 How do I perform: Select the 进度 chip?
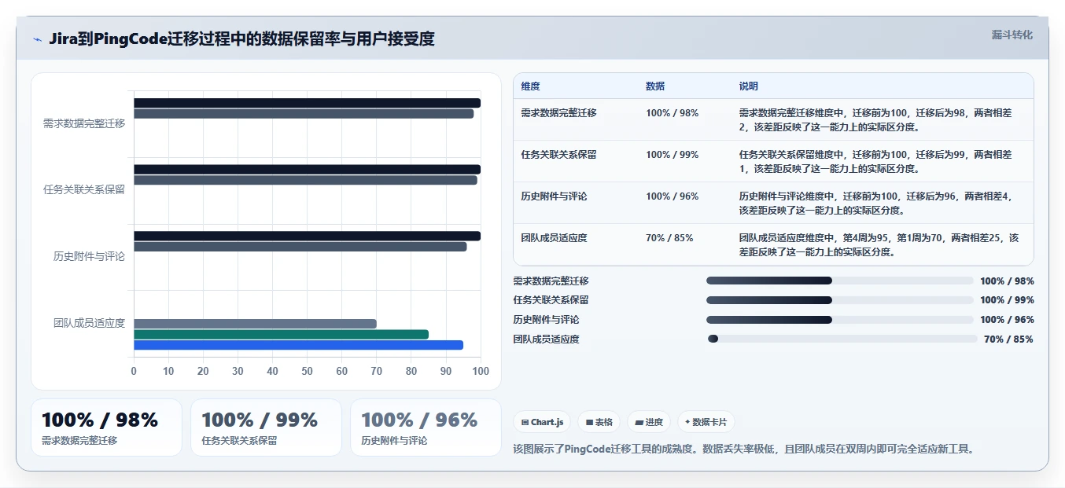tap(649, 422)
